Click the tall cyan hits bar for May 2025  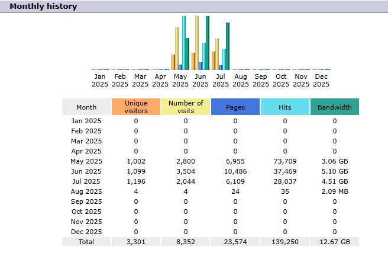click(184, 43)
